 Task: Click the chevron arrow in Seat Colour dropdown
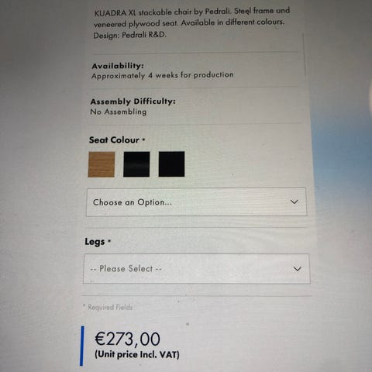(x=294, y=201)
